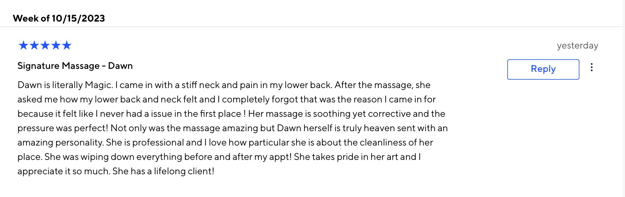Screen dimensions: 625x197
Task: Open the three-dot more options menu
Action: pyautogui.click(x=591, y=67)
